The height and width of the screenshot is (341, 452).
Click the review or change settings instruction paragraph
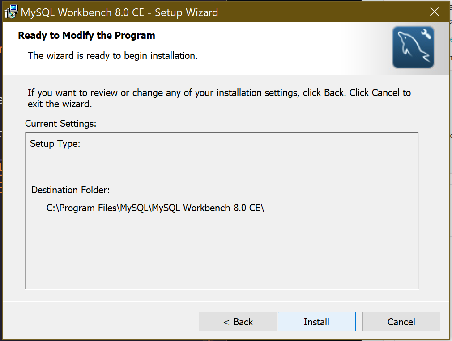click(219, 98)
